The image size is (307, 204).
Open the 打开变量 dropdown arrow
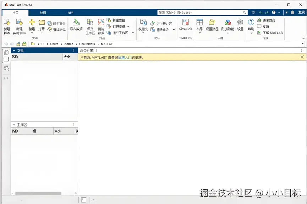click(x=128, y=27)
